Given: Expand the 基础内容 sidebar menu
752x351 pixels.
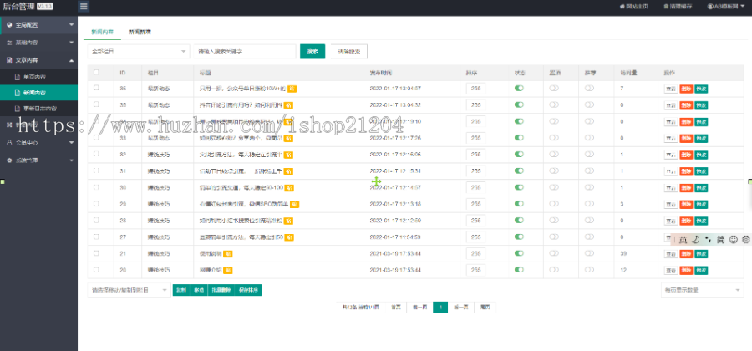Looking at the screenshot, I should 38,43.
